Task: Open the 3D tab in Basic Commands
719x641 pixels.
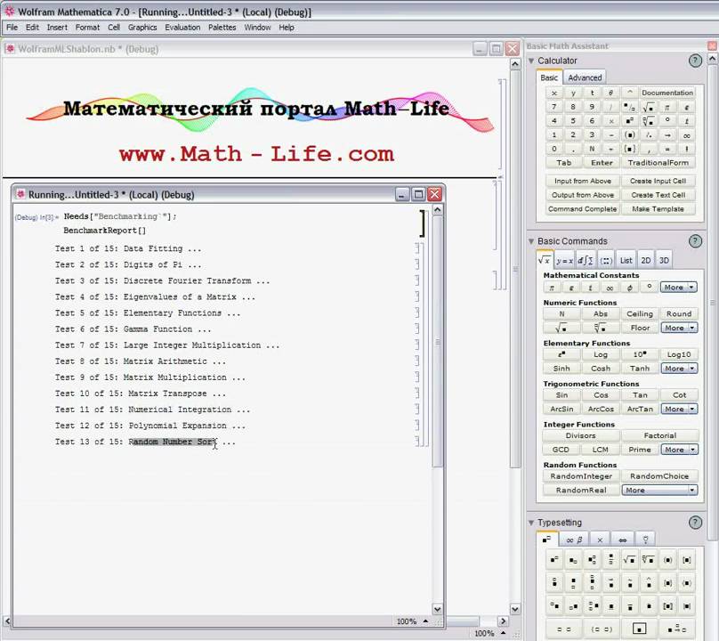Action: tap(664, 261)
